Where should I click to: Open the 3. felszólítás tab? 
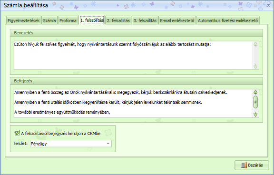145,20
